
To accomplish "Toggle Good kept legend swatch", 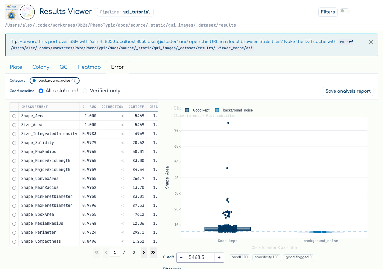I will click(187, 110).
